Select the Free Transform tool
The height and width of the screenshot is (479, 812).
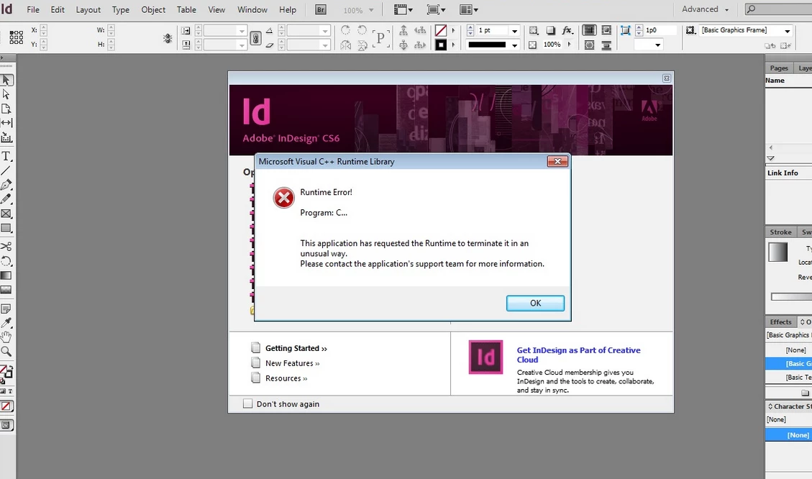pos(6,261)
